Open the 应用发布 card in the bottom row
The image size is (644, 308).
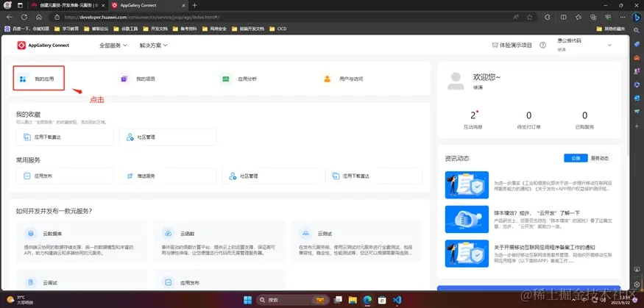pyautogui.click(x=219, y=280)
